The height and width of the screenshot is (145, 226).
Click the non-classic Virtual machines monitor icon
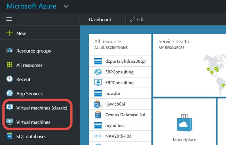tap(10, 122)
